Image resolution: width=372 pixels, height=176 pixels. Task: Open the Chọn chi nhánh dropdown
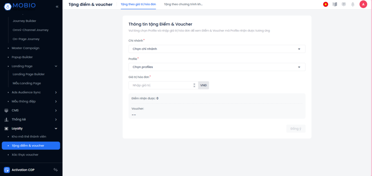tap(217, 49)
